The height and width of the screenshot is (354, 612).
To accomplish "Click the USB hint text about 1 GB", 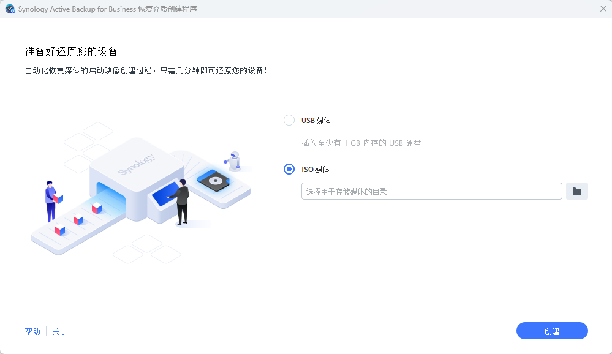I will (x=361, y=143).
